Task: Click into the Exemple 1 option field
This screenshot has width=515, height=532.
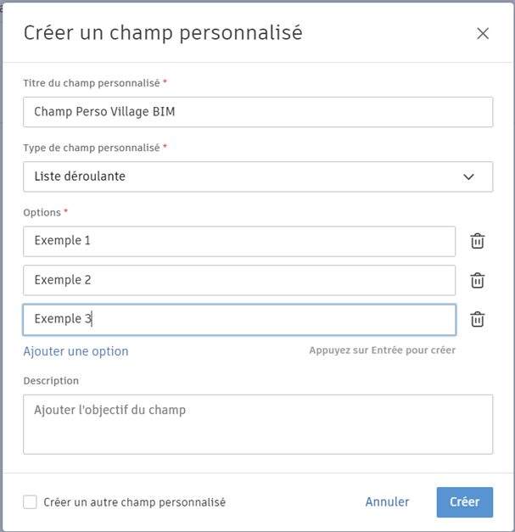Action: point(239,241)
